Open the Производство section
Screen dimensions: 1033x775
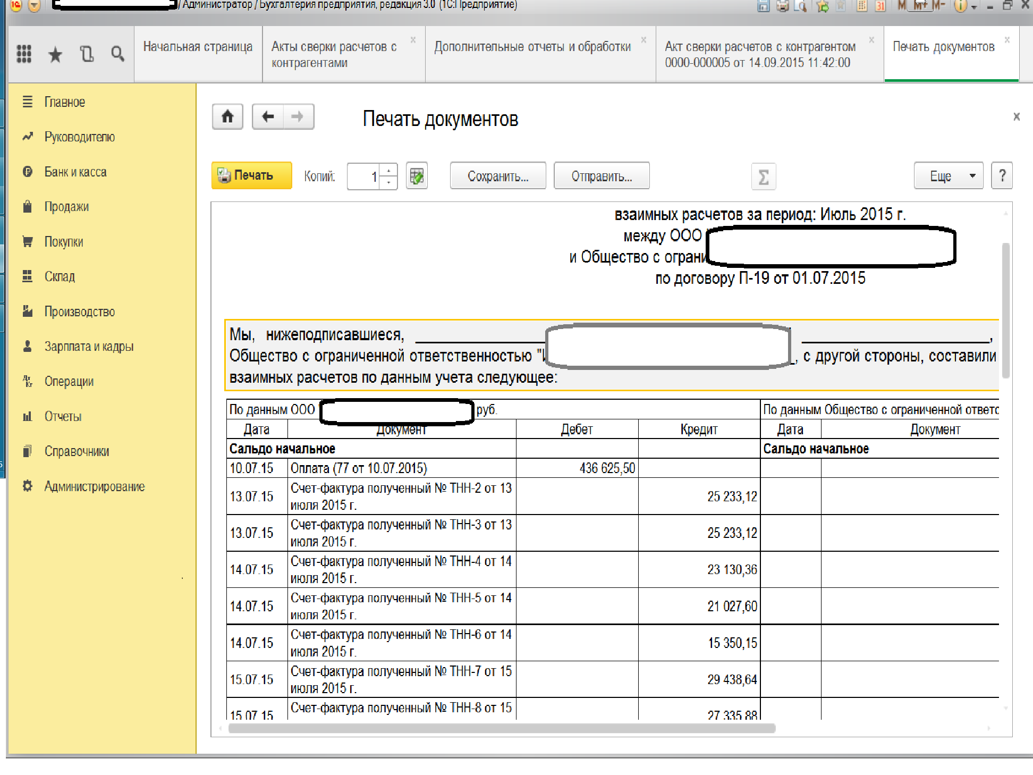pyautogui.click(x=79, y=311)
